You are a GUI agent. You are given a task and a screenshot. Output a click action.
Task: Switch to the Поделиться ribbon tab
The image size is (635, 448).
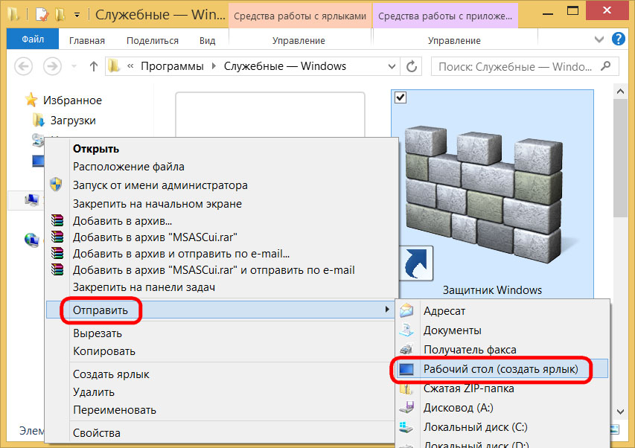coord(153,40)
